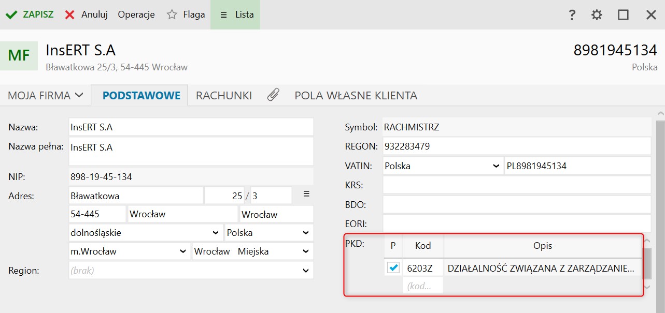
Task: Click the REGON input field
Action: (516, 146)
